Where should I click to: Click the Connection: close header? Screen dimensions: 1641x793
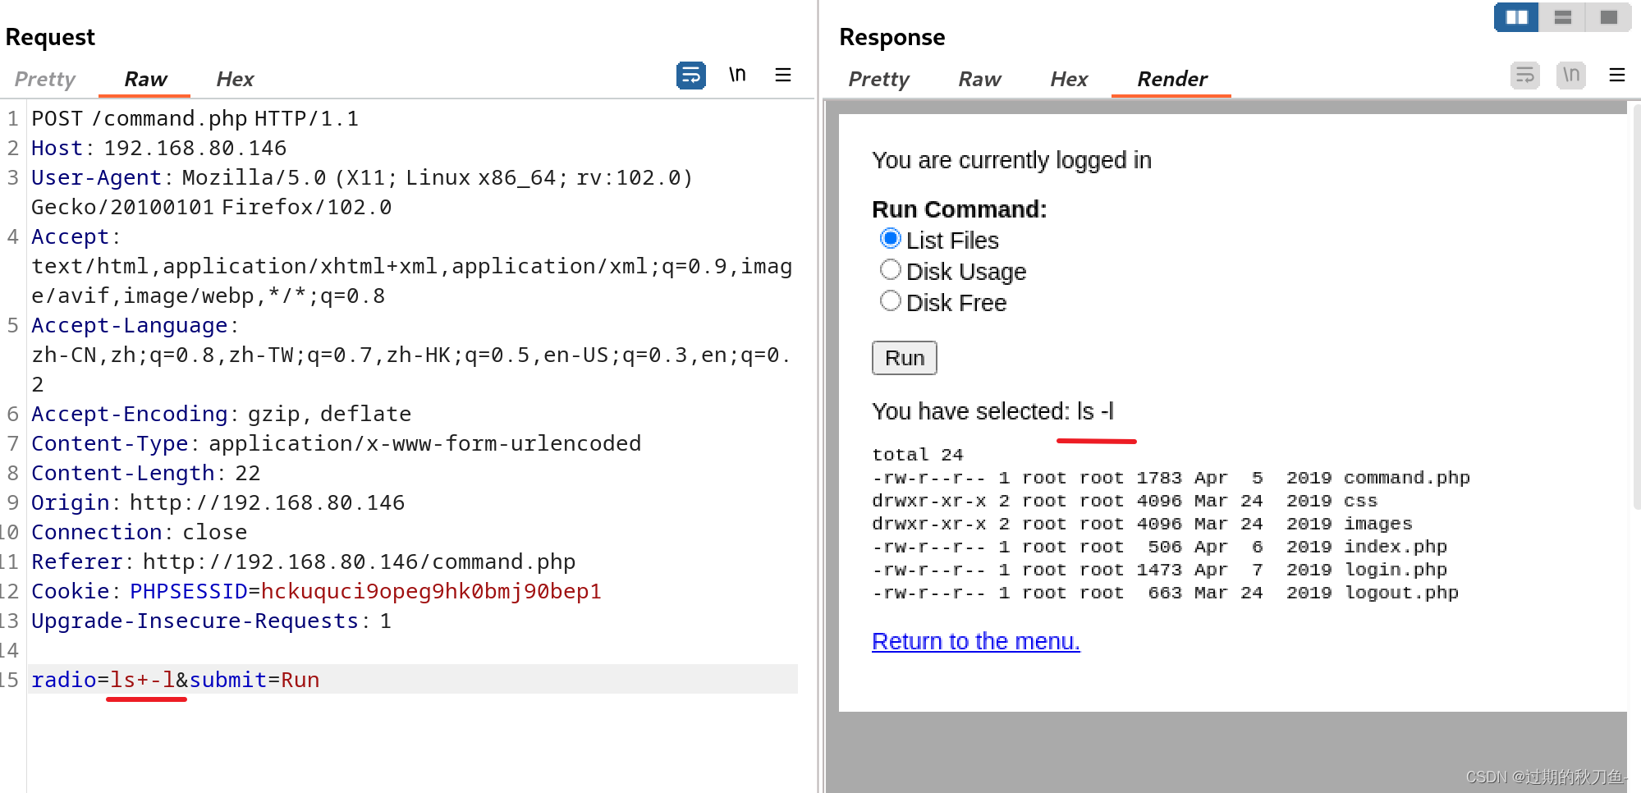tap(140, 533)
